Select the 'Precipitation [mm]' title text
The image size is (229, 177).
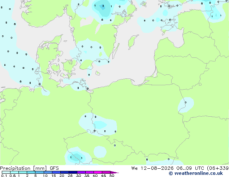pyautogui.click(x=23, y=168)
